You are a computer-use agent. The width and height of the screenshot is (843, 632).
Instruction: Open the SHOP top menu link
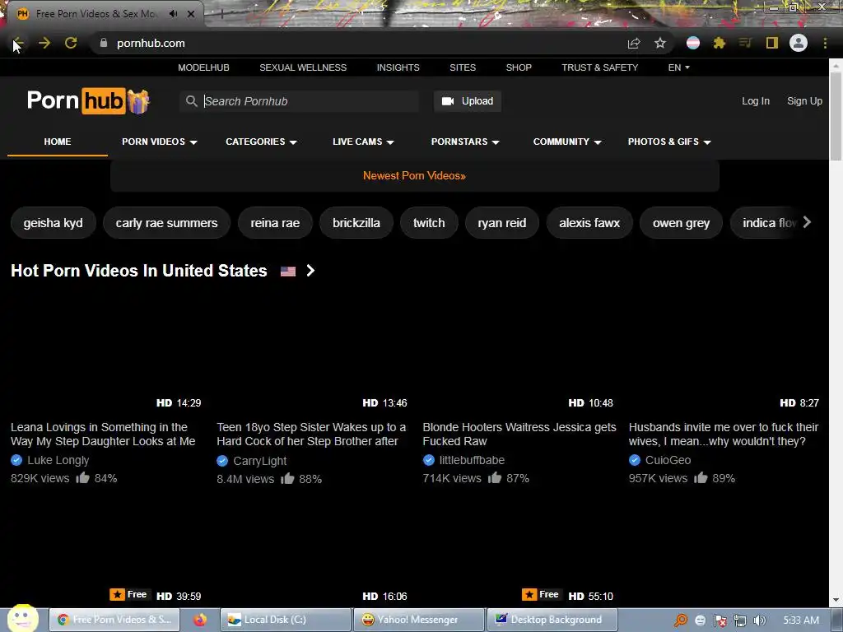[519, 67]
